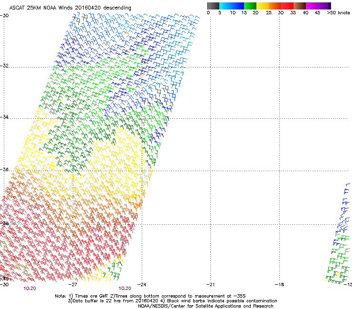Click the '-24' longitude axis label
Screen dimensions: 352x309
click(x=142, y=285)
